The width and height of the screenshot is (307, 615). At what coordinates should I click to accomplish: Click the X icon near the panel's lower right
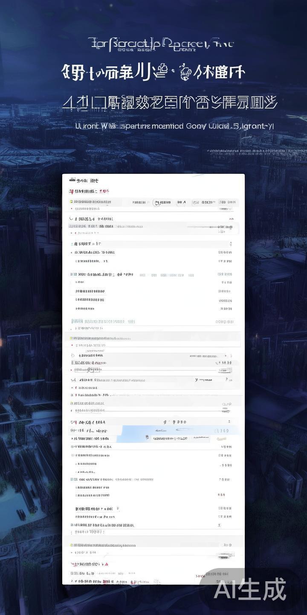coord(219,525)
